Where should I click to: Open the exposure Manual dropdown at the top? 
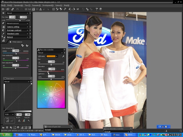click(17, 13)
